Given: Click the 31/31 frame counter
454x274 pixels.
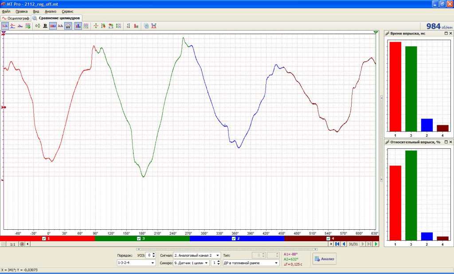Looking at the screenshot, I should pos(353,244).
